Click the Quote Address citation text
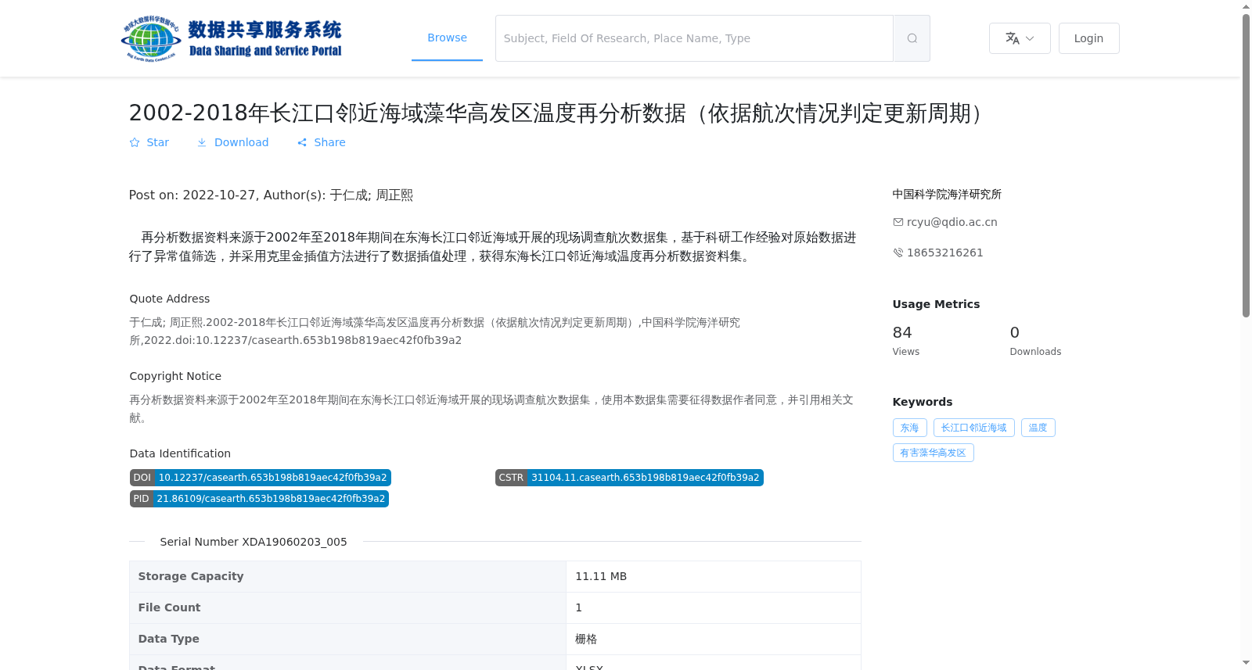The height and width of the screenshot is (670, 1252). point(434,331)
